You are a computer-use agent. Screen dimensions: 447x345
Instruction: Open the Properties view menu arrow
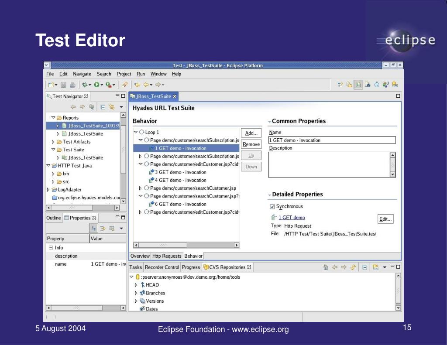pos(121,228)
